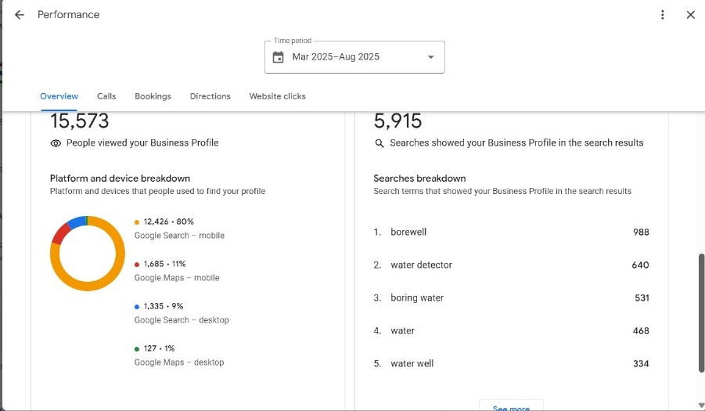This screenshot has width=705, height=411.
Task: Click the water detector search term row
Action: click(x=511, y=265)
